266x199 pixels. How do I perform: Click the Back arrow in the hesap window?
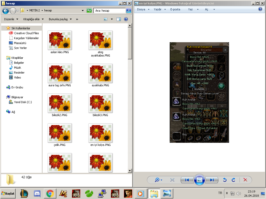[5, 11]
